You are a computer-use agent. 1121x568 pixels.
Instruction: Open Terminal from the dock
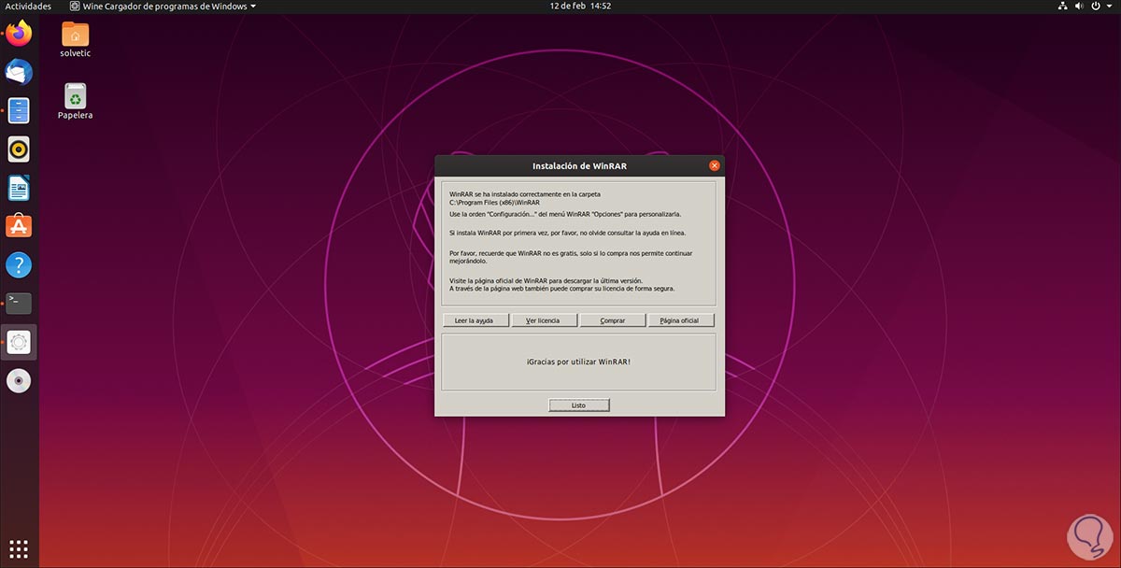click(19, 303)
